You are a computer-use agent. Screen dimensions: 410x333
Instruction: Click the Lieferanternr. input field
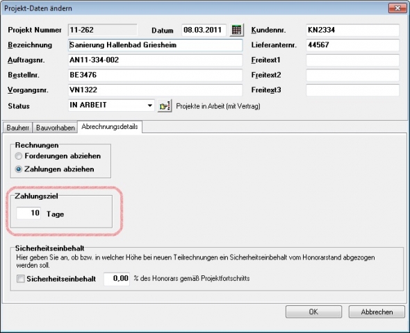tap(352, 45)
